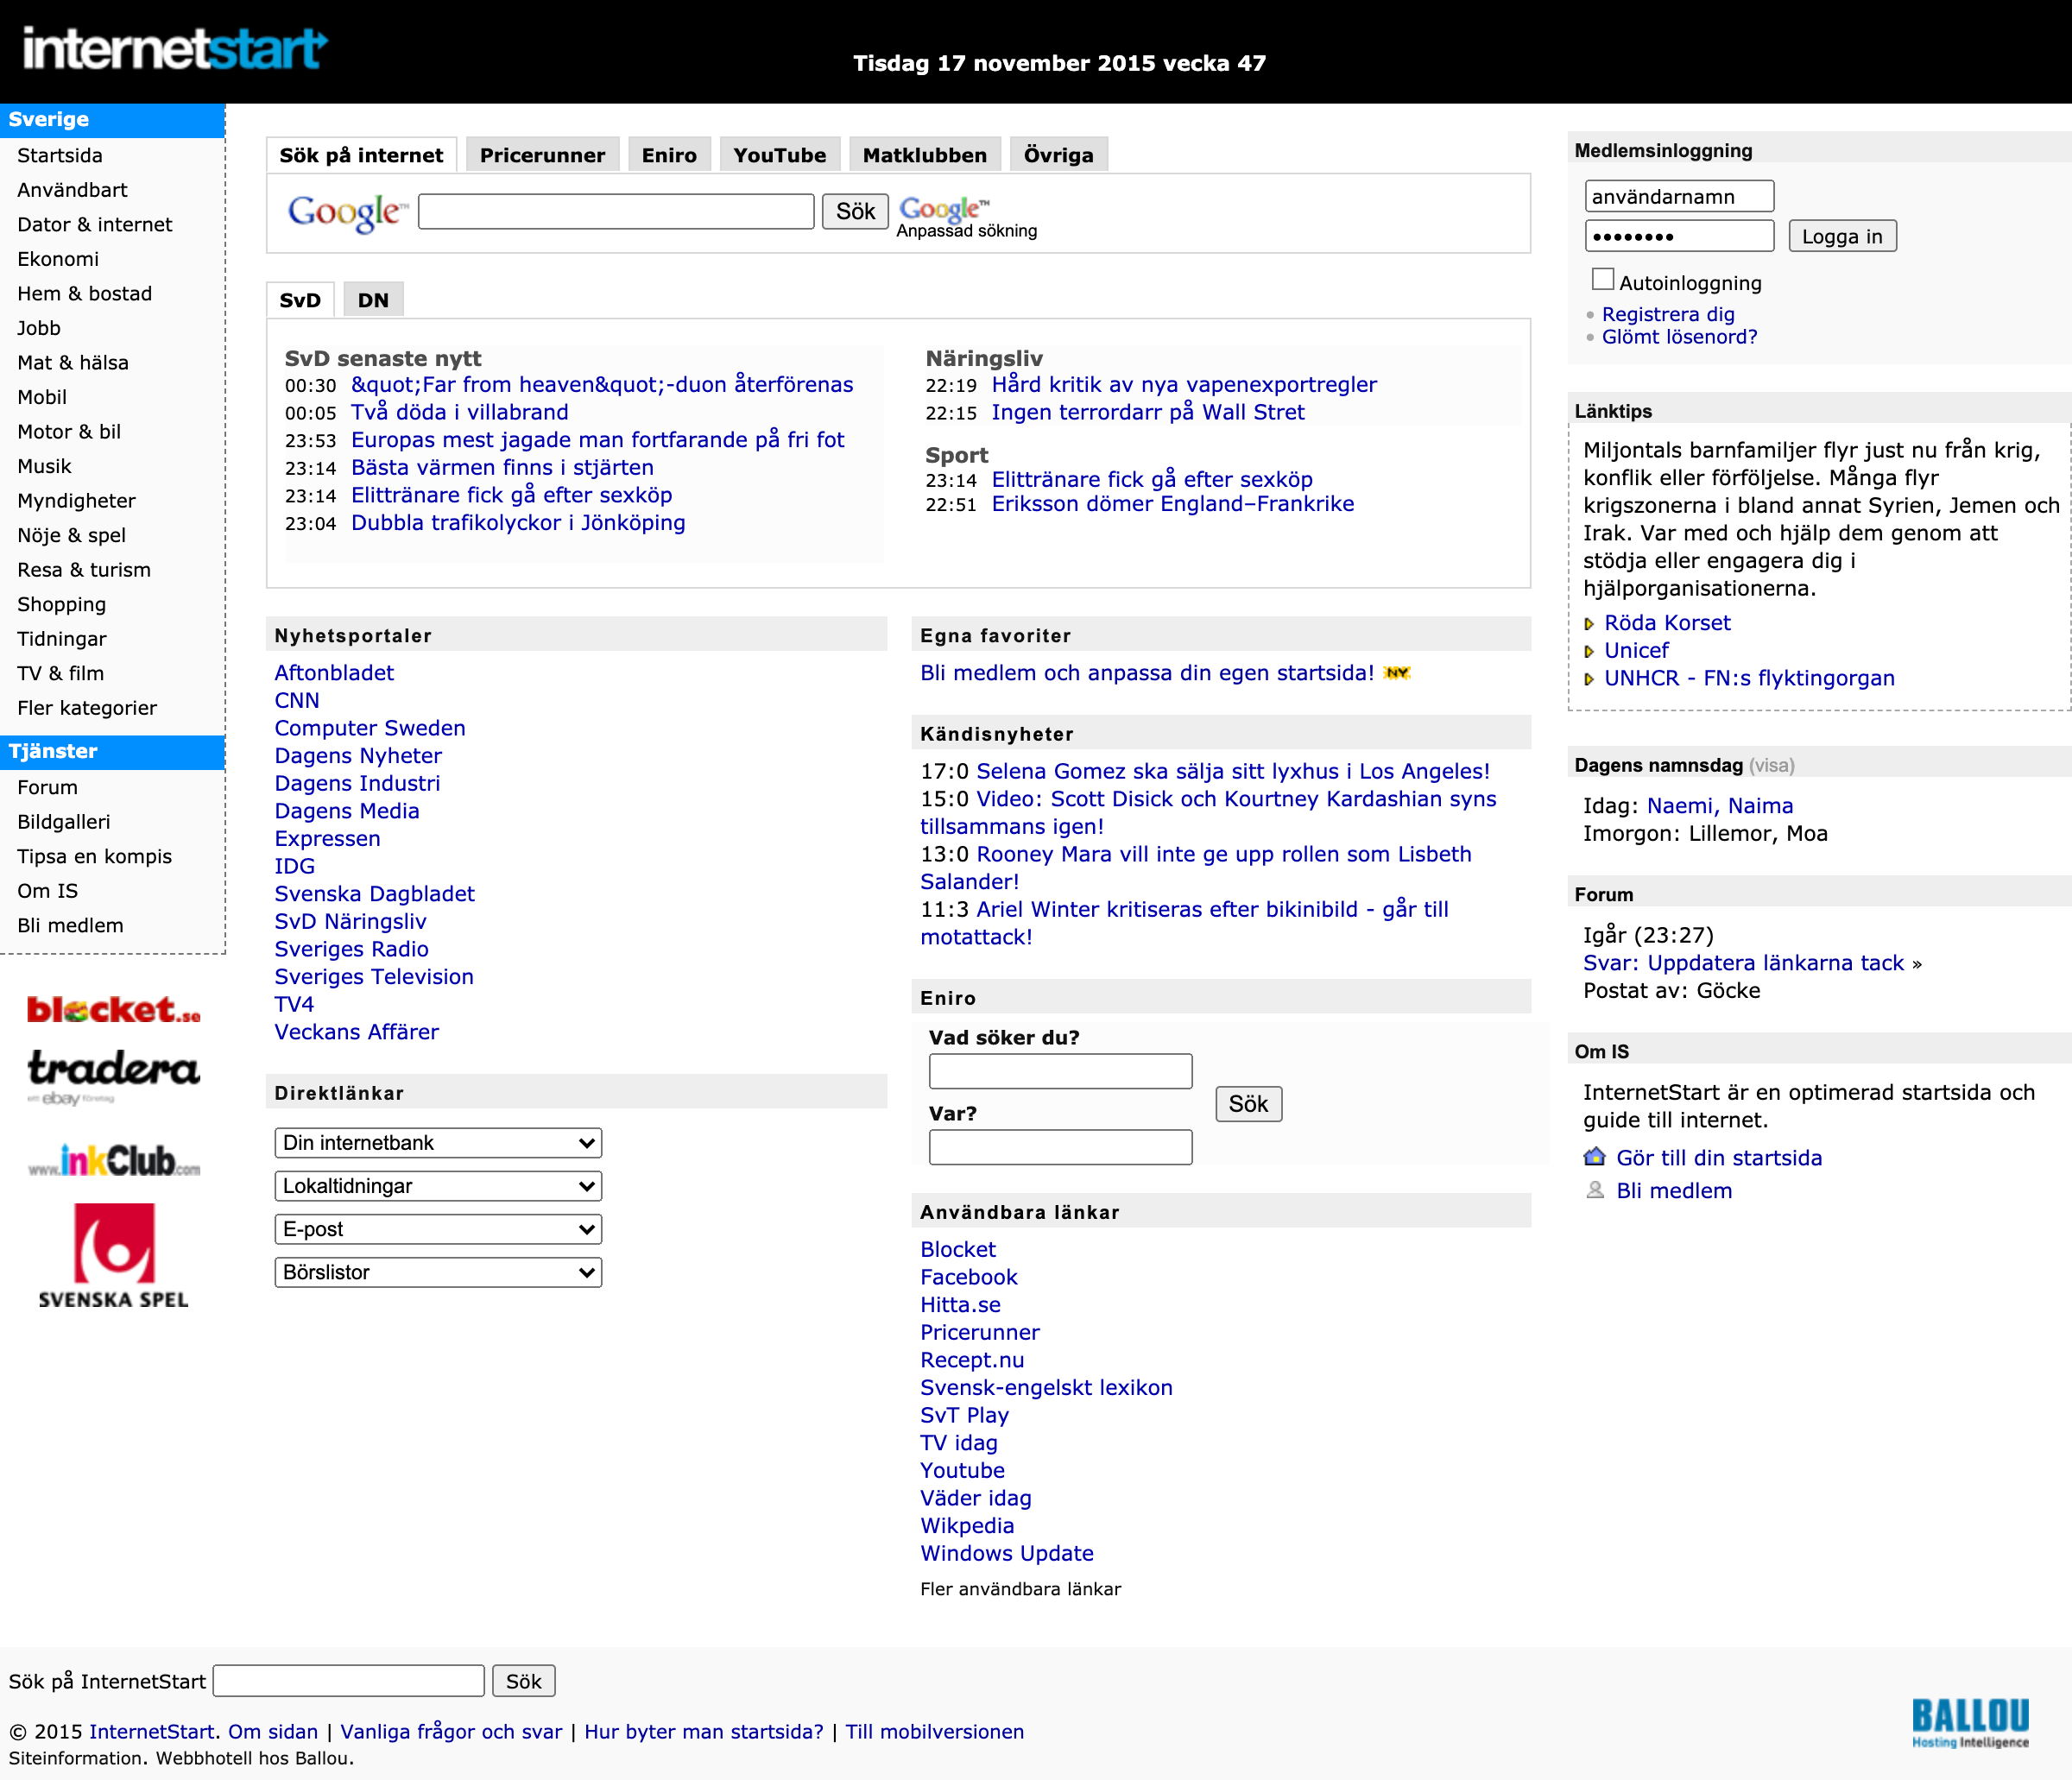This screenshot has height=1780, width=2072.
Task: Open the Ballou hosting logo
Action: pyautogui.click(x=1970, y=1722)
